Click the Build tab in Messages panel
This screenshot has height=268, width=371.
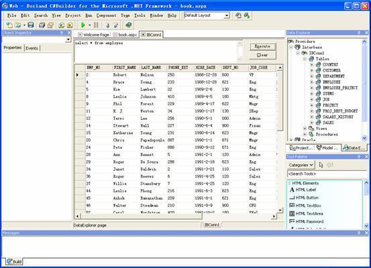click(14, 261)
